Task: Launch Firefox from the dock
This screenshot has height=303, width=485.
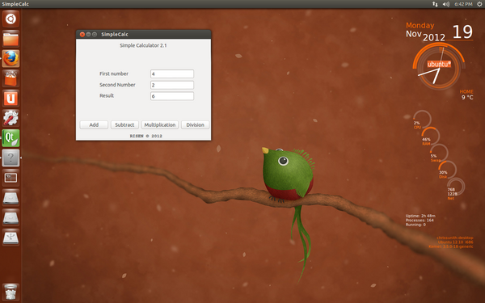Action: (x=11, y=58)
